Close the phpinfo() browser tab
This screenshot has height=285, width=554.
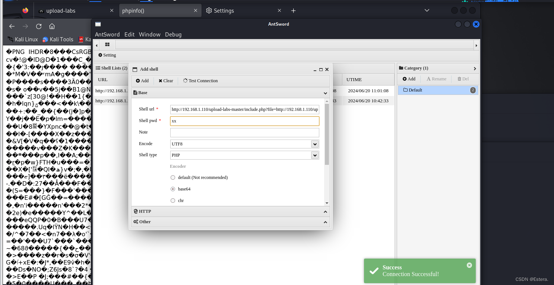pyautogui.click(x=196, y=11)
